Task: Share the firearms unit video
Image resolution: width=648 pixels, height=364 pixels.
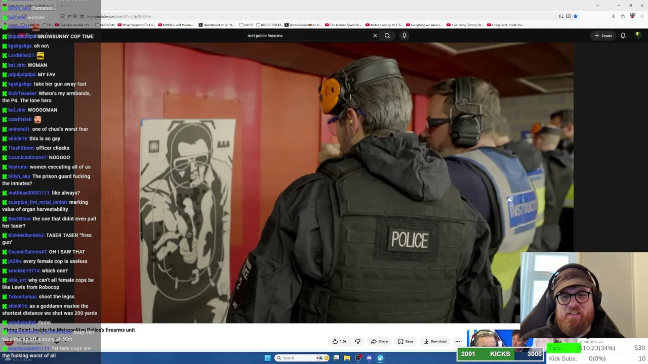Action: click(379, 341)
